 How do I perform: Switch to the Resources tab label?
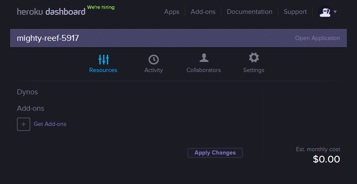pyautogui.click(x=103, y=70)
